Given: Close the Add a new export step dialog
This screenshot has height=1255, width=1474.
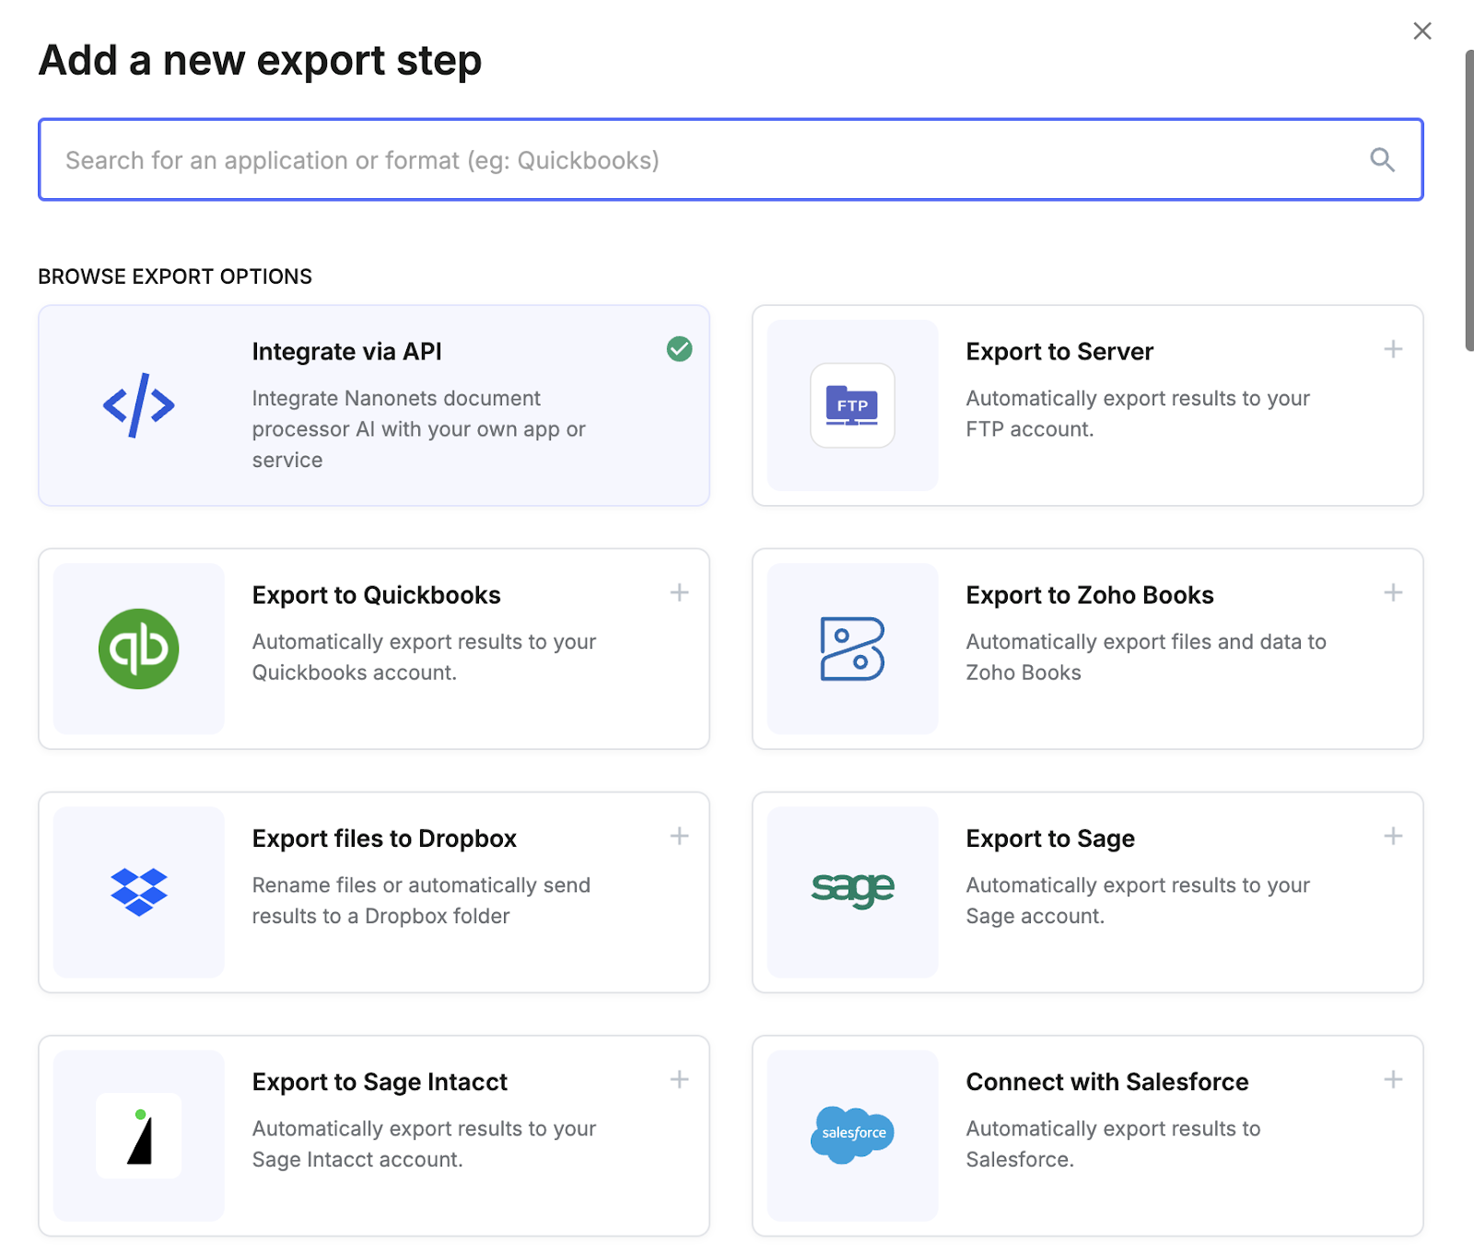Looking at the screenshot, I should point(1422,31).
